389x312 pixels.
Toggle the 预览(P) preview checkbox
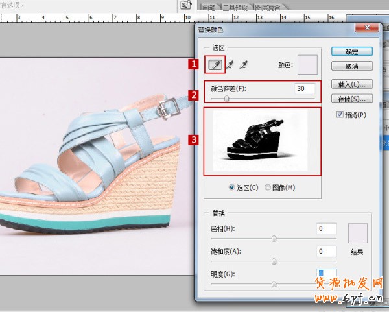click(341, 115)
